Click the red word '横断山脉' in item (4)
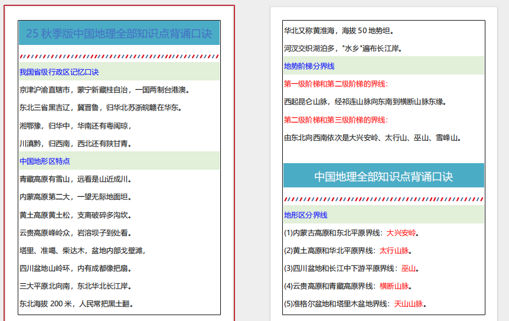This screenshot has width=509, height=321. 394,286
